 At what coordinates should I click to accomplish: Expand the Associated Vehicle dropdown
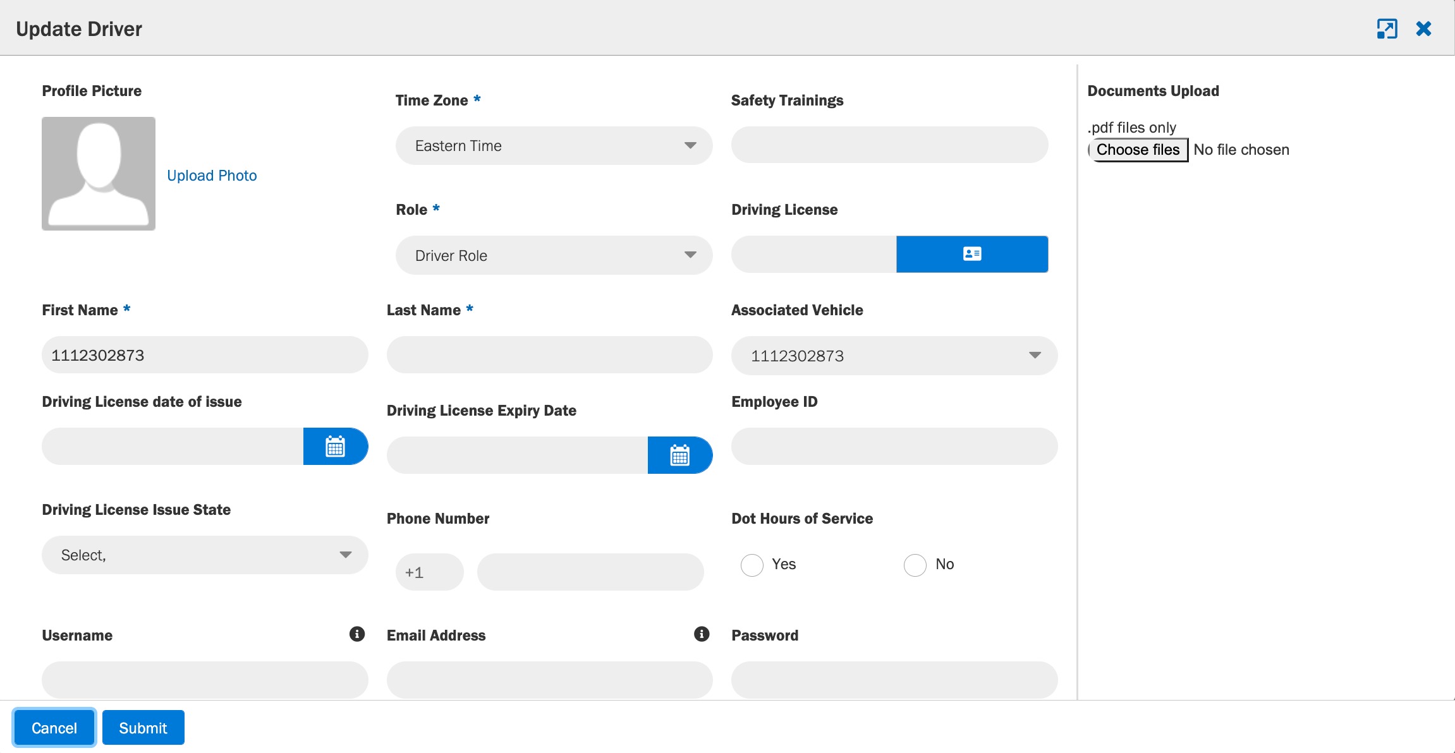[894, 356]
